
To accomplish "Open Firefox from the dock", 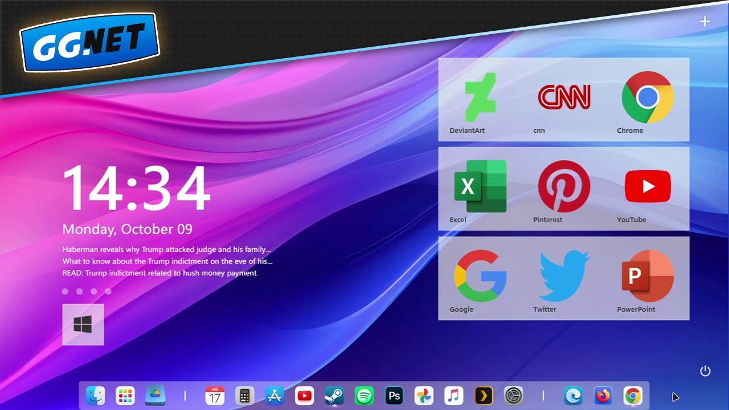I will click(603, 395).
